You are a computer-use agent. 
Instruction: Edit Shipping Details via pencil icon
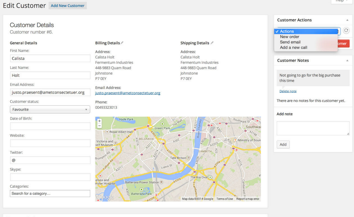pyautogui.click(x=212, y=43)
